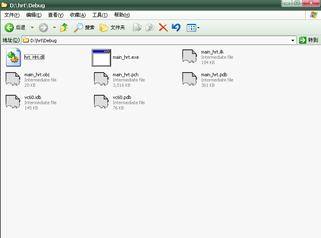Open the 查看(V) menu
Screen dimensions: 321x238
pyautogui.click(x=56, y=15)
